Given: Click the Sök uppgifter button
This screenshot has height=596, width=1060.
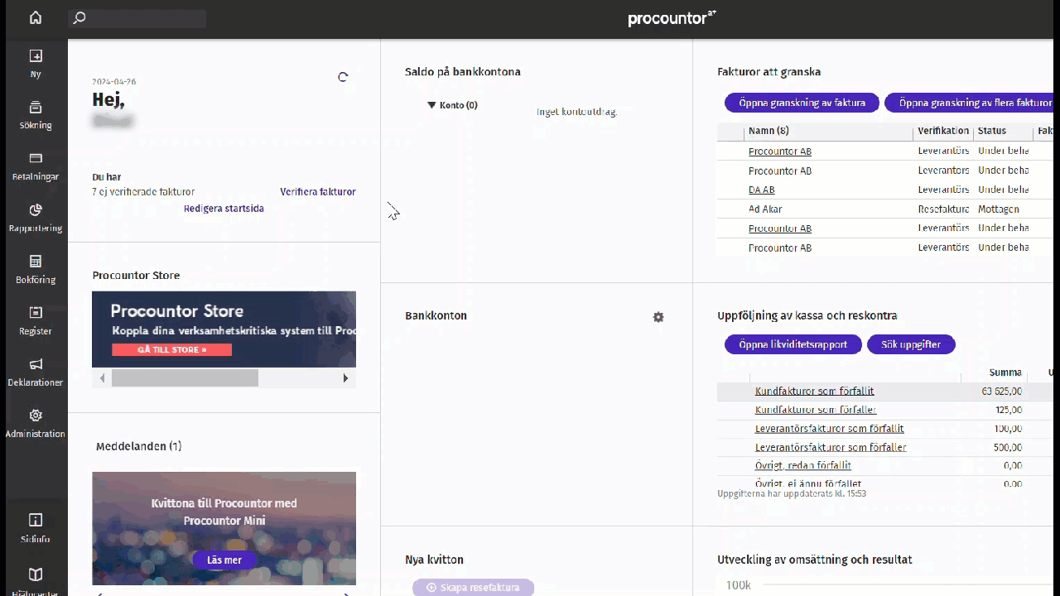Looking at the screenshot, I should tap(911, 344).
